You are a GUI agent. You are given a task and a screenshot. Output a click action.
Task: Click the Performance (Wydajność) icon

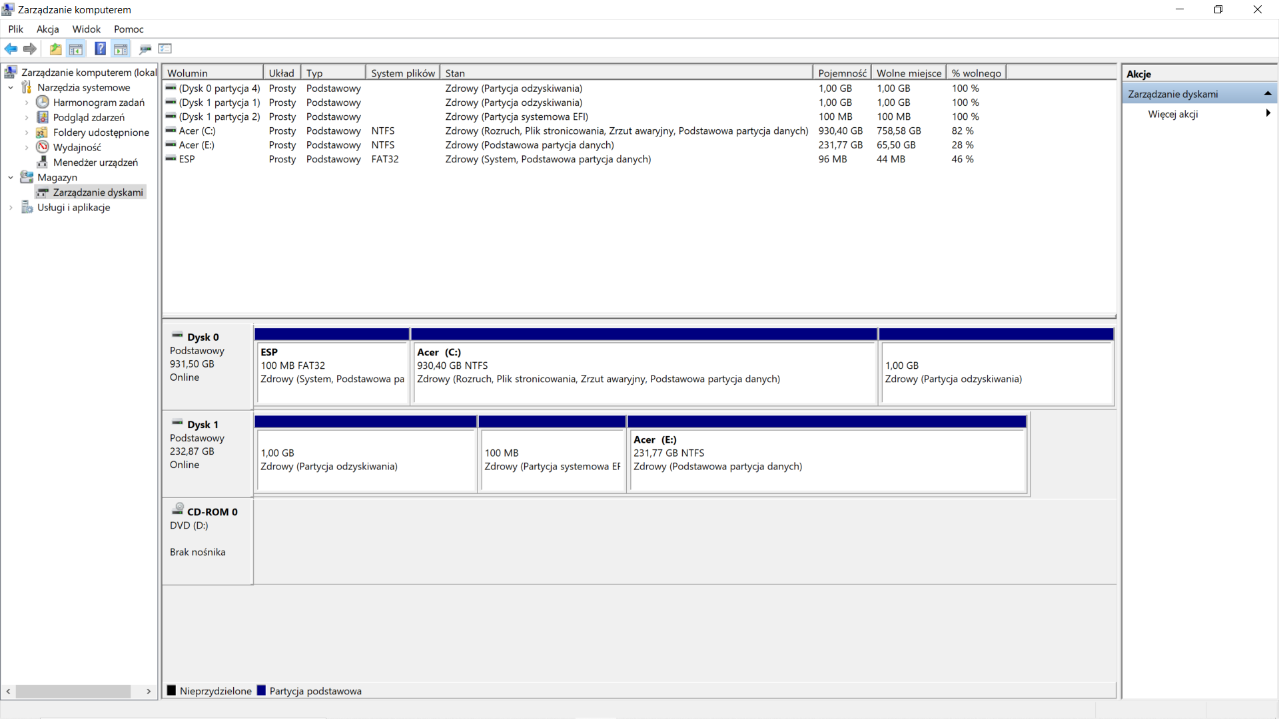(x=41, y=147)
